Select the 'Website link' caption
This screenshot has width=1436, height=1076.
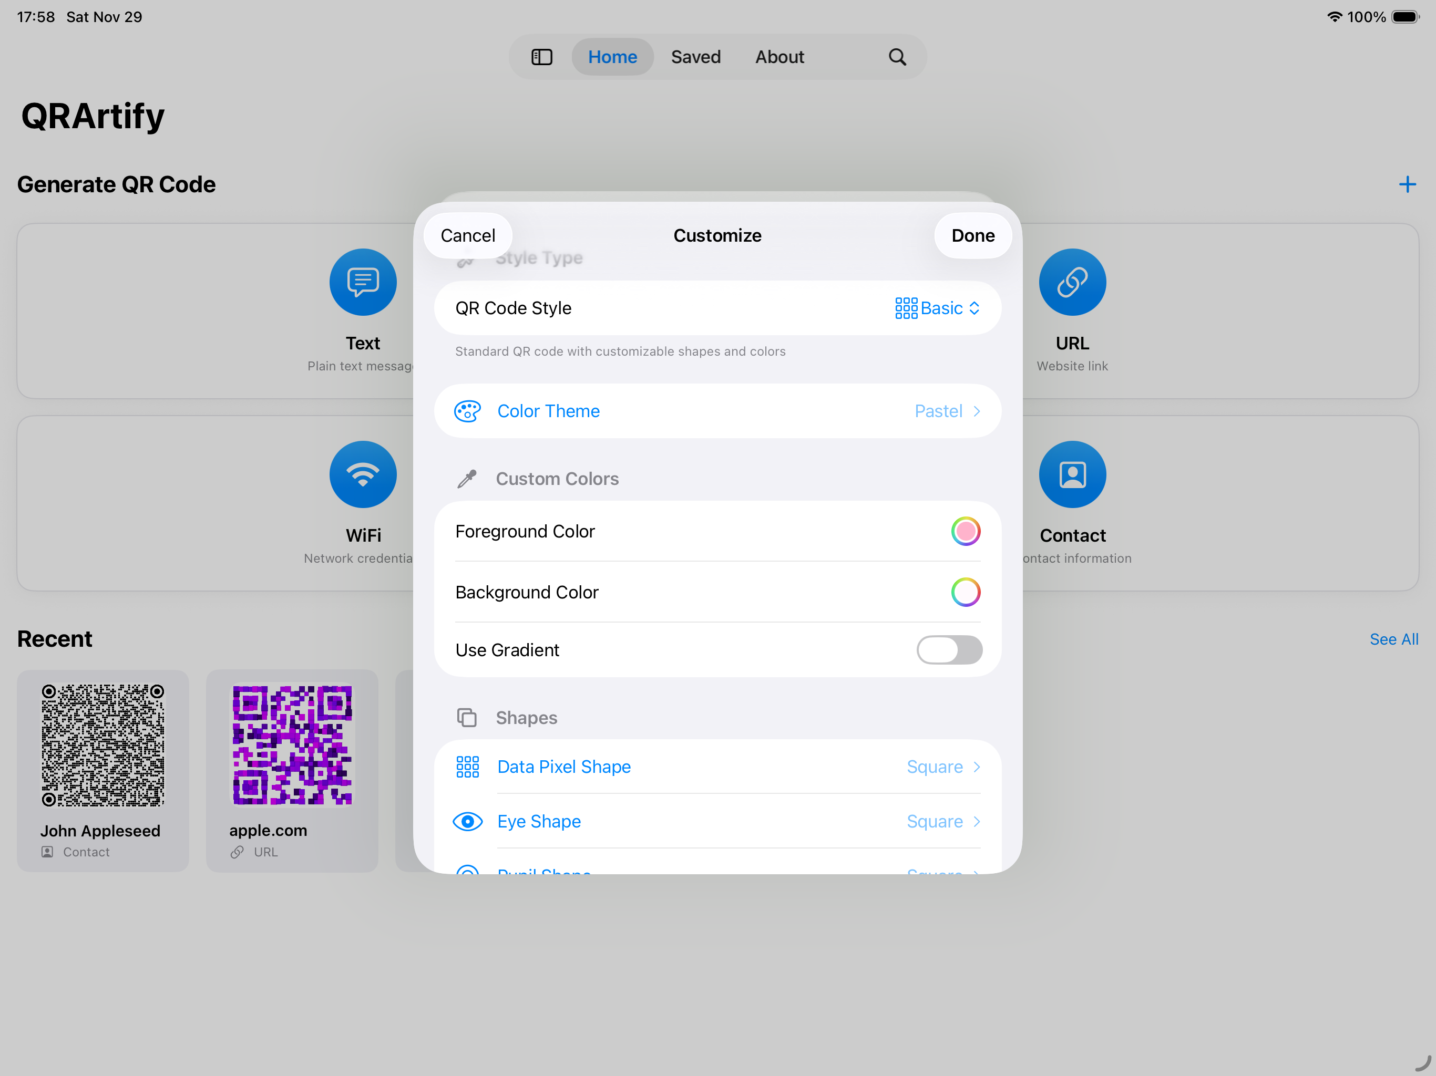1072,366
